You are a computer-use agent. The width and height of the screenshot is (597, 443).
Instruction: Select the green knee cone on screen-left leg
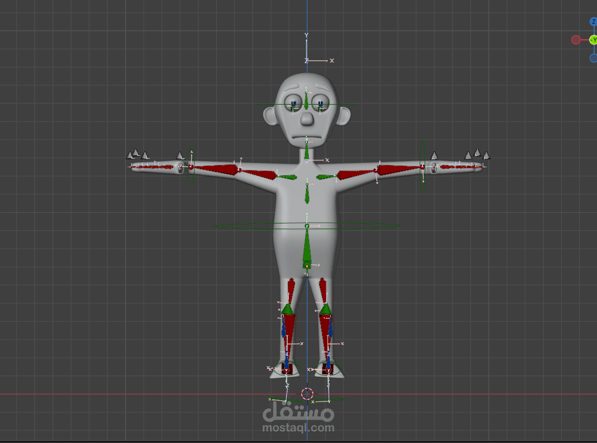(288, 309)
